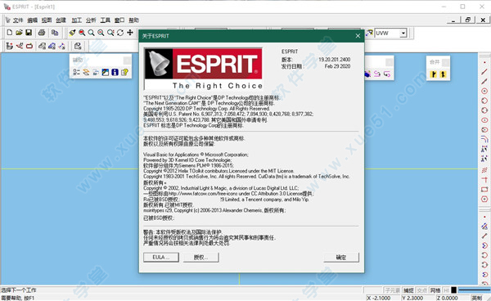Viewport: 491px width, 301px height.
Task: Click the rotate view circular arrows icon
Action: (x=120, y=33)
